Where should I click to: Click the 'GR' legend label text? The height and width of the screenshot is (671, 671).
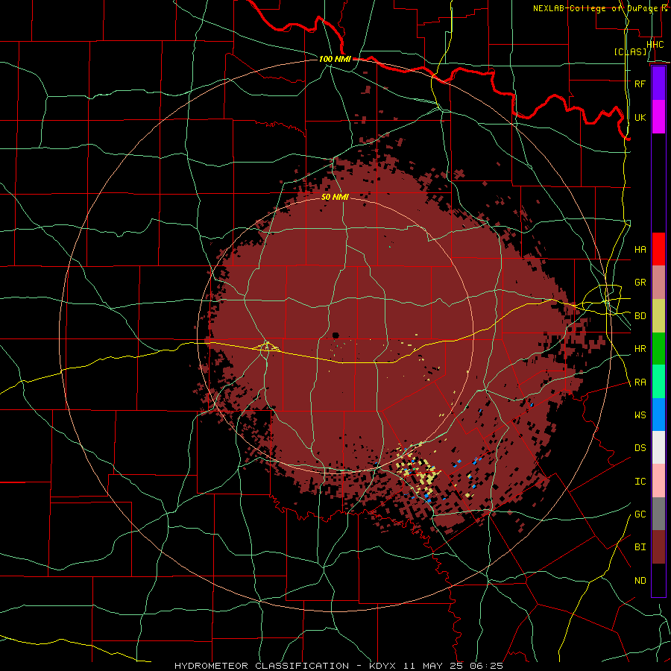(x=640, y=283)
